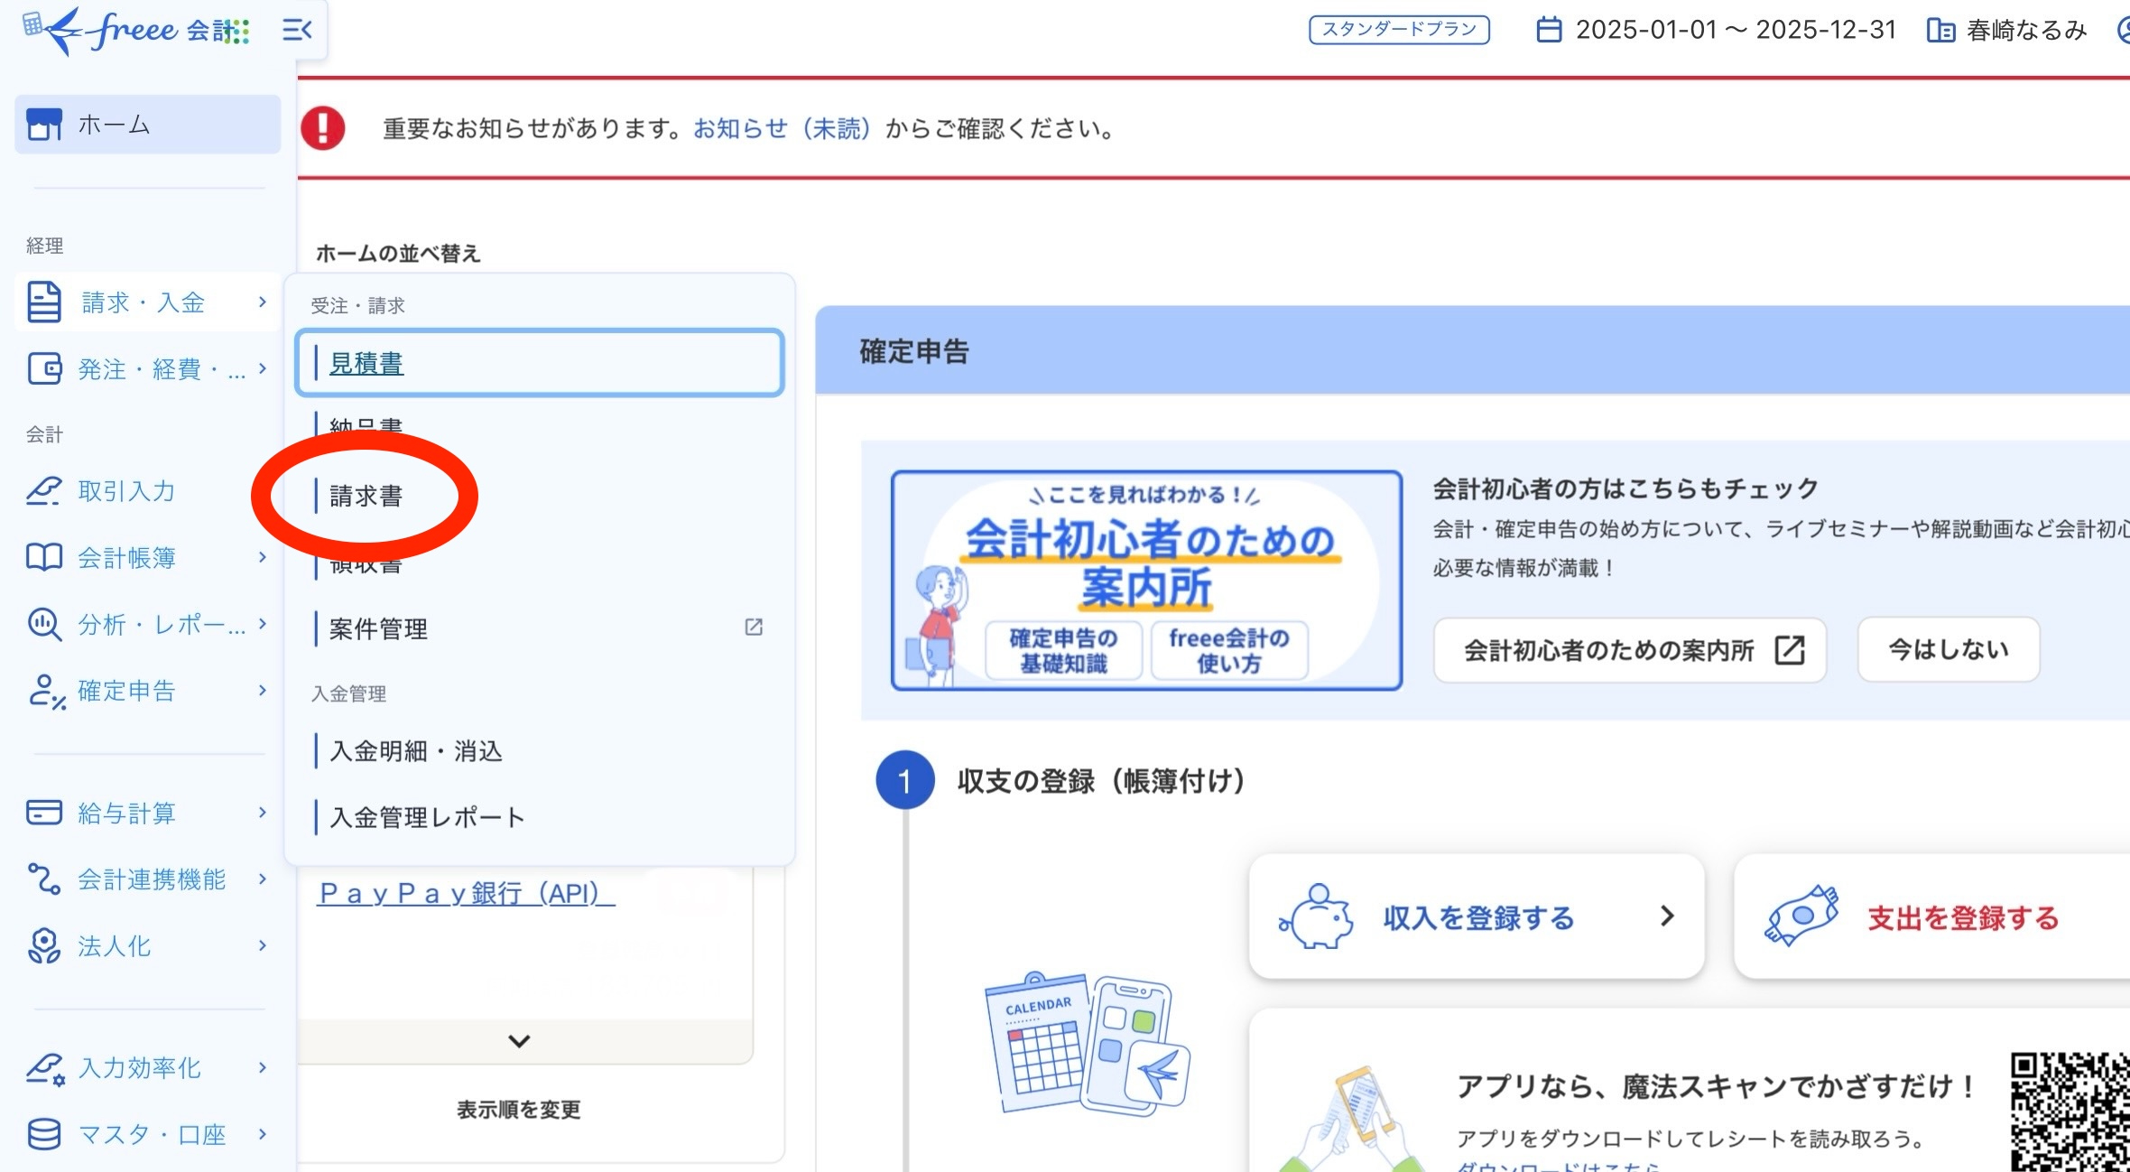Click the 分析・レポート magnifier chart icon
Viewport: 2130px width, 1172px height.
click(x=43, y=624)
